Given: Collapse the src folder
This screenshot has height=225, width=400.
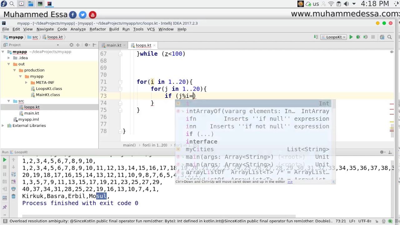Looking at the screenshot, I should pos(9,101).
